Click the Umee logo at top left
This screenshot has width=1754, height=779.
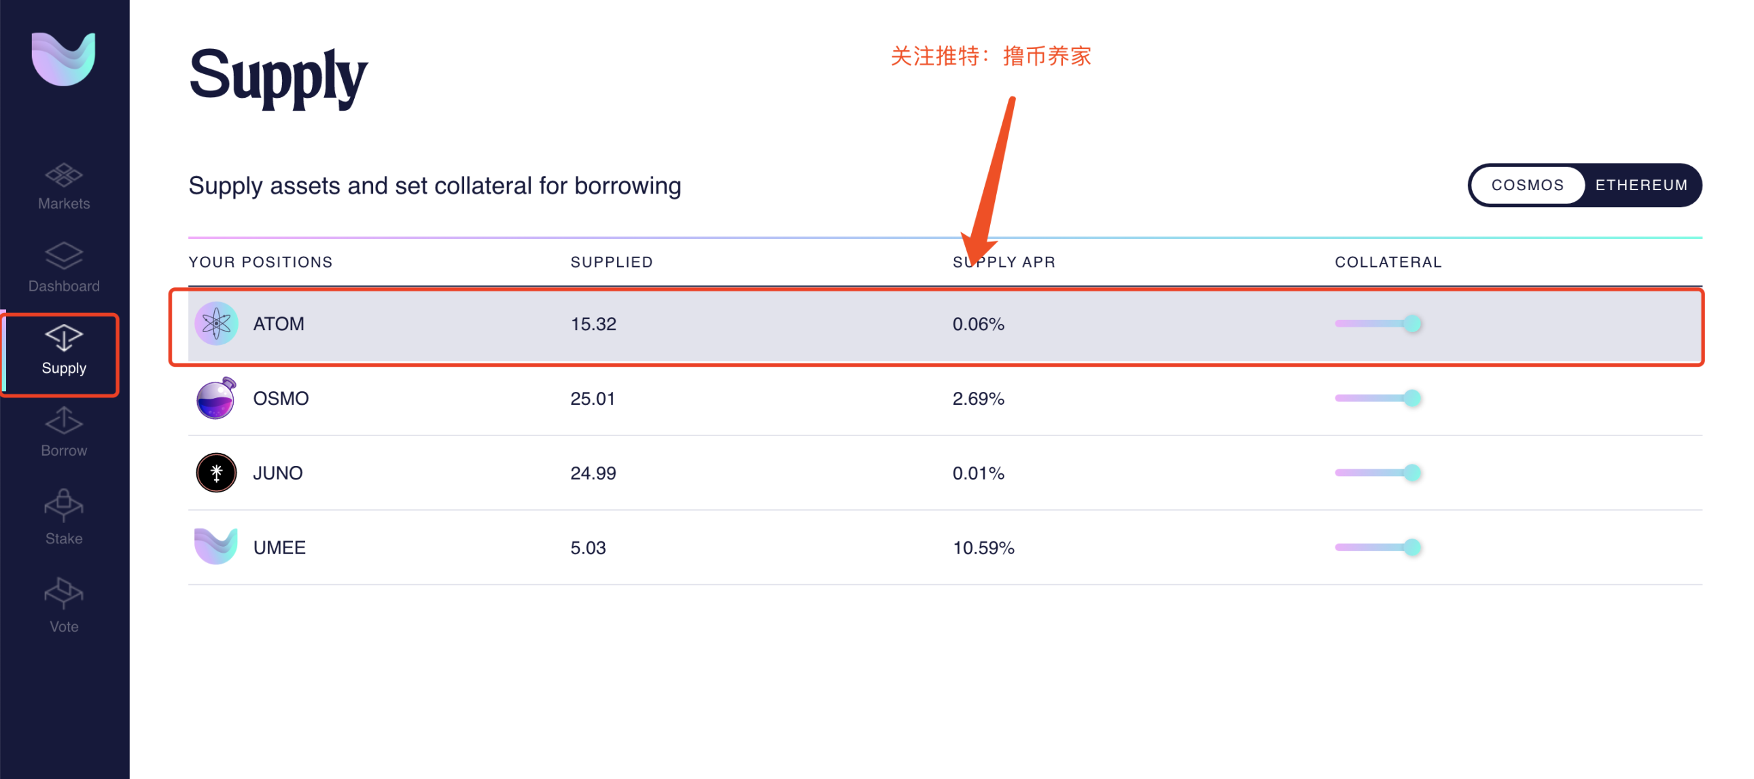[x=63, y=58]
